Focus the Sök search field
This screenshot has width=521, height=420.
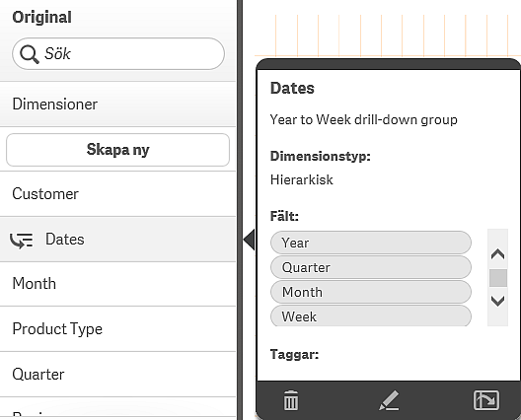point(118,54)
